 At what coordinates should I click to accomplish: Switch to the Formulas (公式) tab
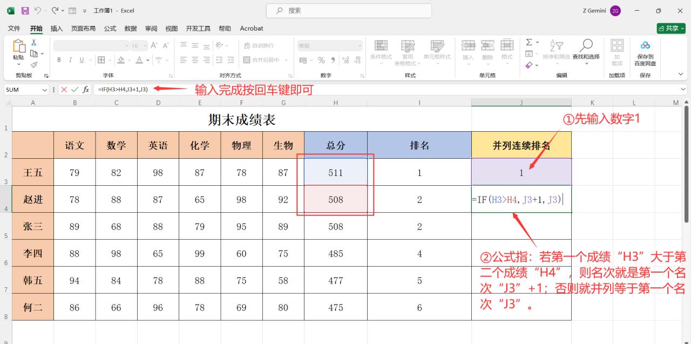click(110, 28)
